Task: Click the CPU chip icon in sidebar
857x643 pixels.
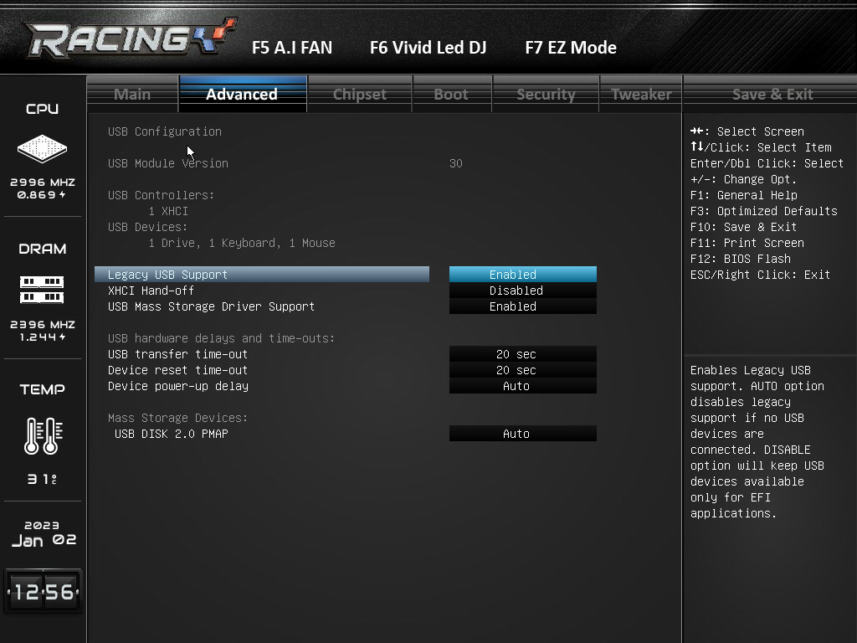Action: click(42, 149)
